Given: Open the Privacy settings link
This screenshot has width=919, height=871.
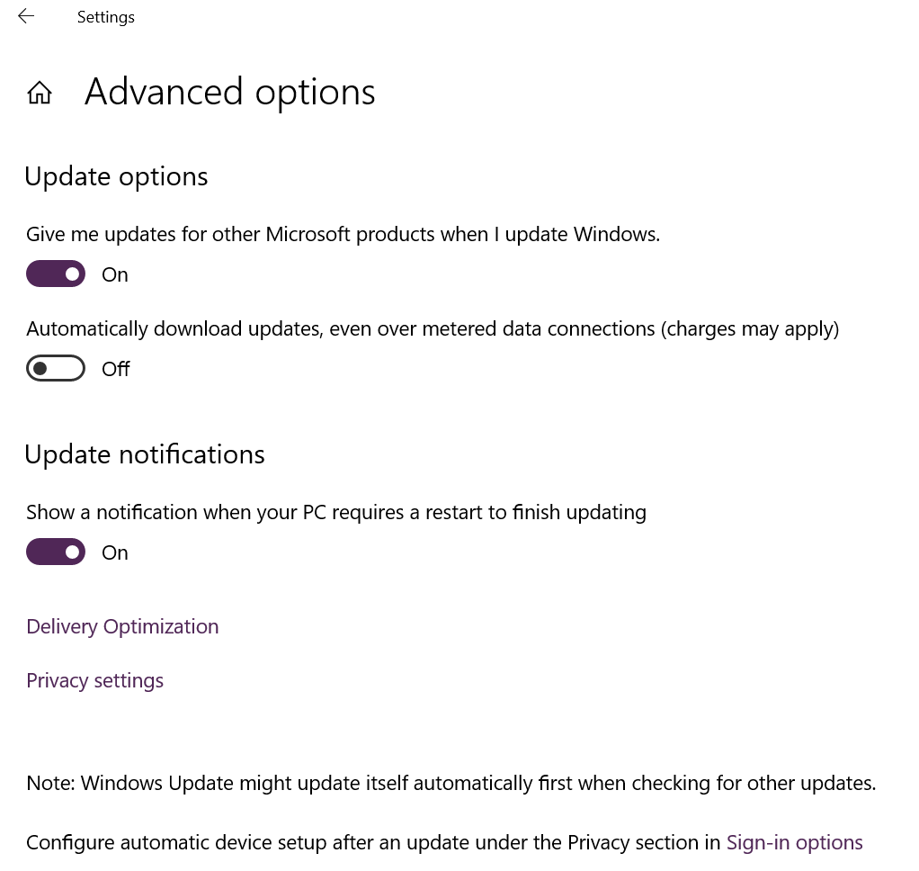Looking at the screenshot, I should (95, 681).
